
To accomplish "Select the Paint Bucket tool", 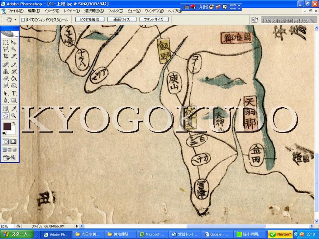I will pyautogui.click(x=13, y=78).
